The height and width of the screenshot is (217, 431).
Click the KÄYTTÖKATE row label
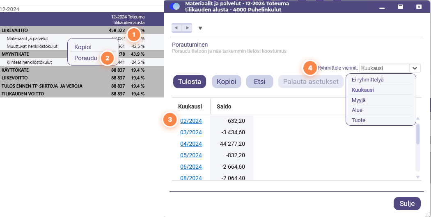[x=15, y=70]
